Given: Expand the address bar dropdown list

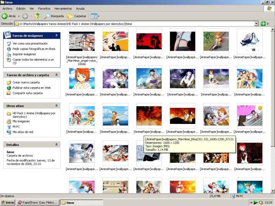Looking at the screenshot, I should click(x=256, y=24).
